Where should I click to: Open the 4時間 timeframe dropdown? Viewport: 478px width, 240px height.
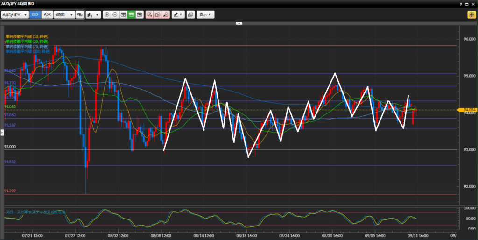[64, 14]
